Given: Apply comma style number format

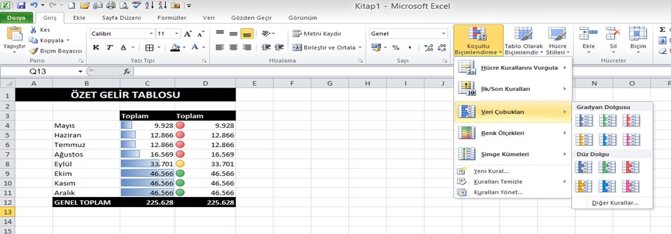Looking at the screenshot, I should pyautogui.click(x=410, y=47).
